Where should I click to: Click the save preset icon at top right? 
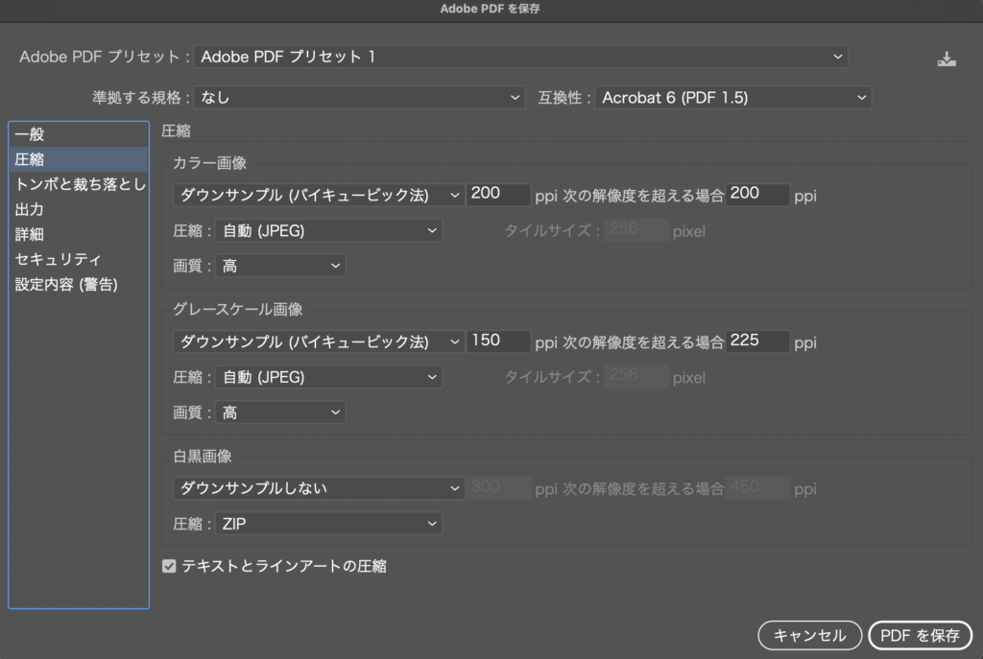[947, 59]
